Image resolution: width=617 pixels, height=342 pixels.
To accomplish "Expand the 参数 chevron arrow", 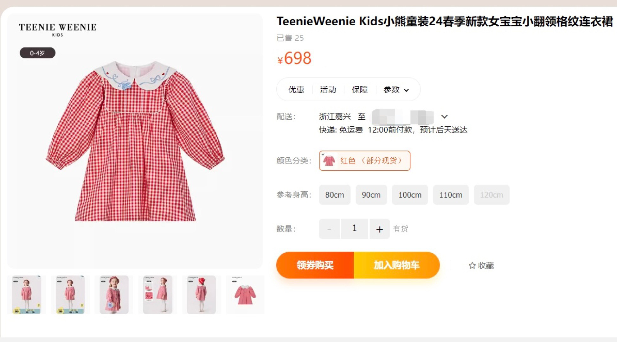I will [407, 90].
